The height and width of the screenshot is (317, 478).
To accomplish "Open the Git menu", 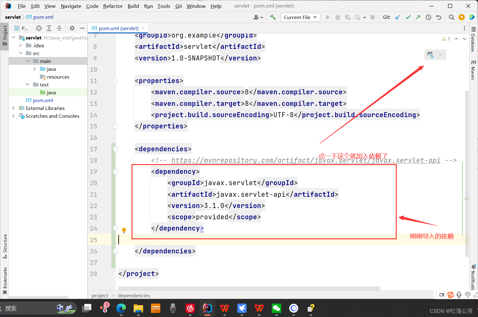I will tap(179, 6).
